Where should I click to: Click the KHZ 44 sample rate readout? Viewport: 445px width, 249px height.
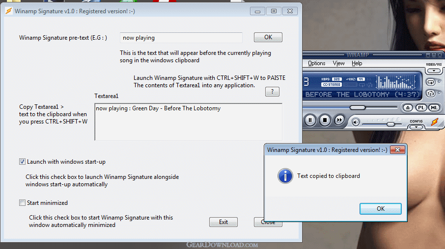(356, 79)
